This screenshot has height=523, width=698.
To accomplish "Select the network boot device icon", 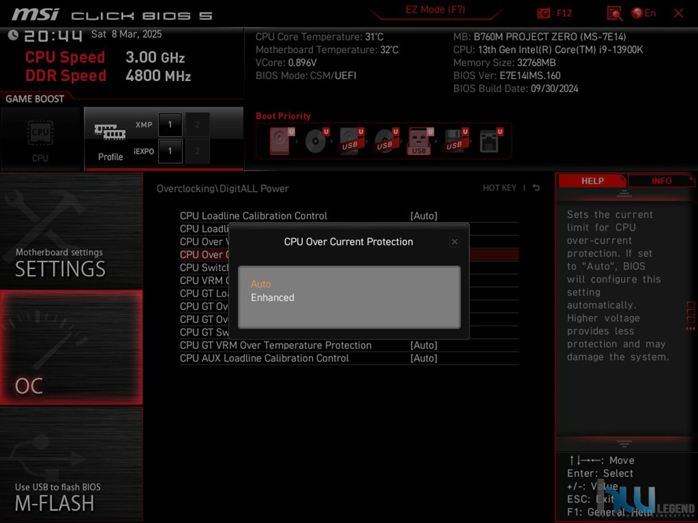I will tap(490, 140).
